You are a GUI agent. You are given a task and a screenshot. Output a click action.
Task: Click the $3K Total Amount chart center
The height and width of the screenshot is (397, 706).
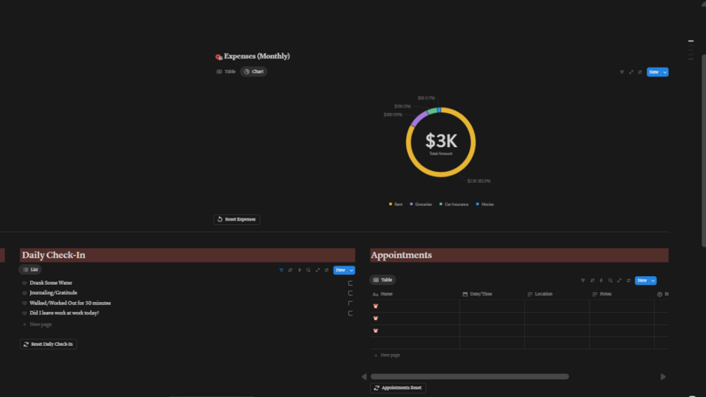(x=440, y=143)
